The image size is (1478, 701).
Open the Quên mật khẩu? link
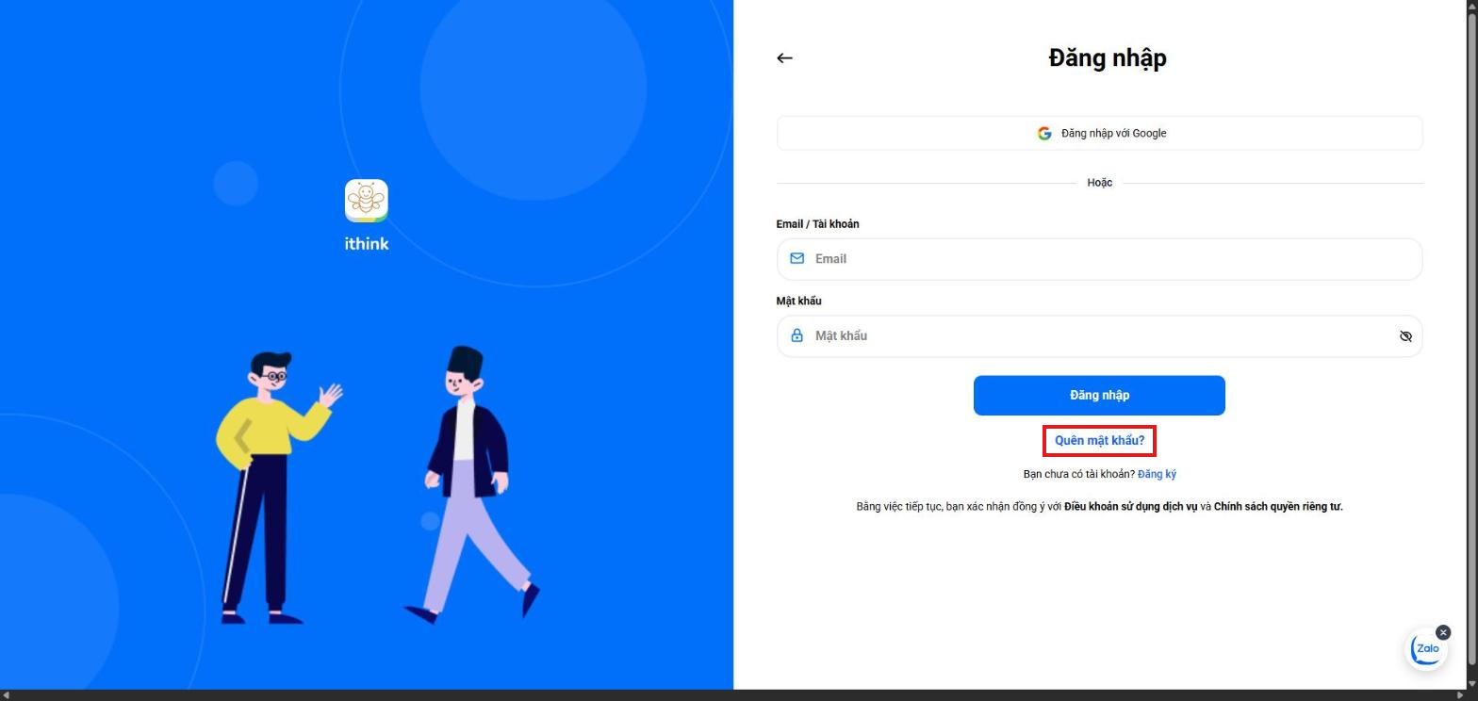(1099, 440)
